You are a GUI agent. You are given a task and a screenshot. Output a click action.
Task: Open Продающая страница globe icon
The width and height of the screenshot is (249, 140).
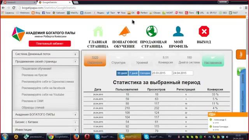tap(152, 31)
